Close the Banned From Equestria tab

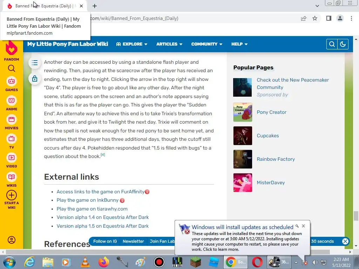point(81,6)
